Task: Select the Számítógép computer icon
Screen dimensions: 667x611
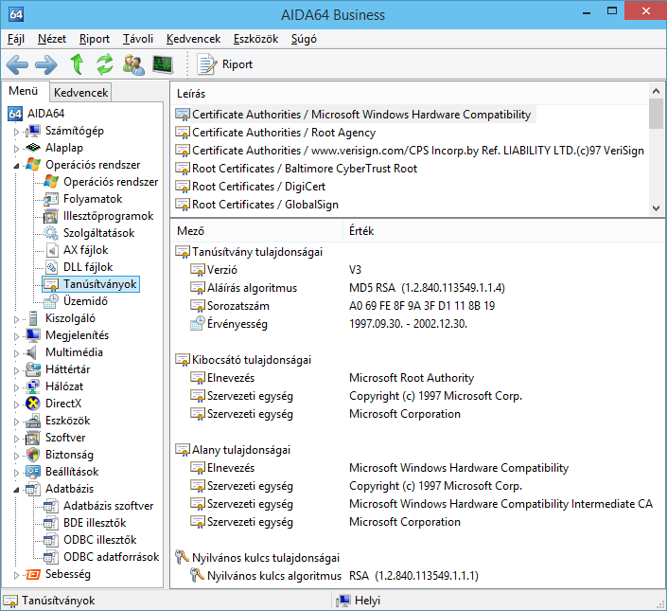Action: (33, 131)
